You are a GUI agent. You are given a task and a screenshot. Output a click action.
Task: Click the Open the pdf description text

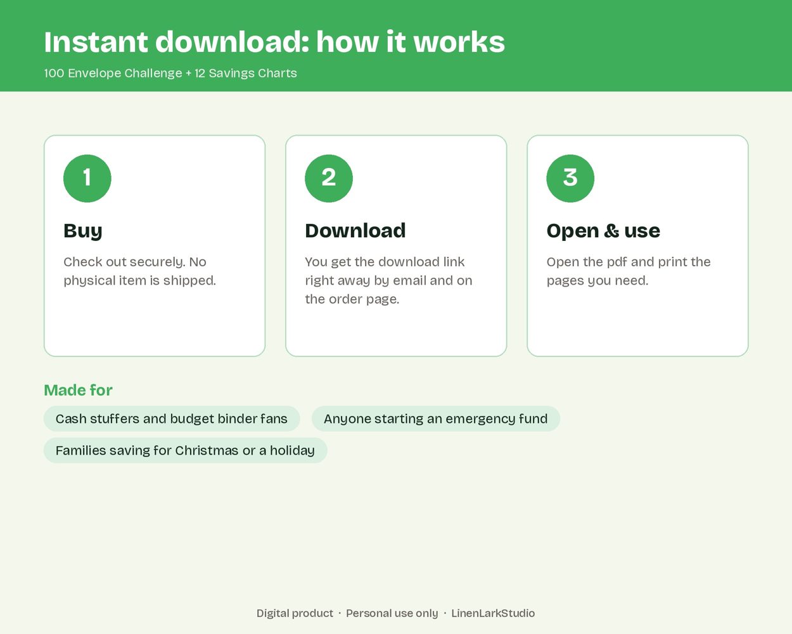[x=629, y=271]
